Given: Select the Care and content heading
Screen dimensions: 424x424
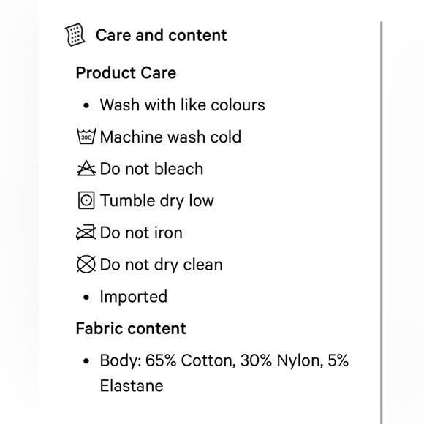Looking at the screenshot, I should (161, 35).
